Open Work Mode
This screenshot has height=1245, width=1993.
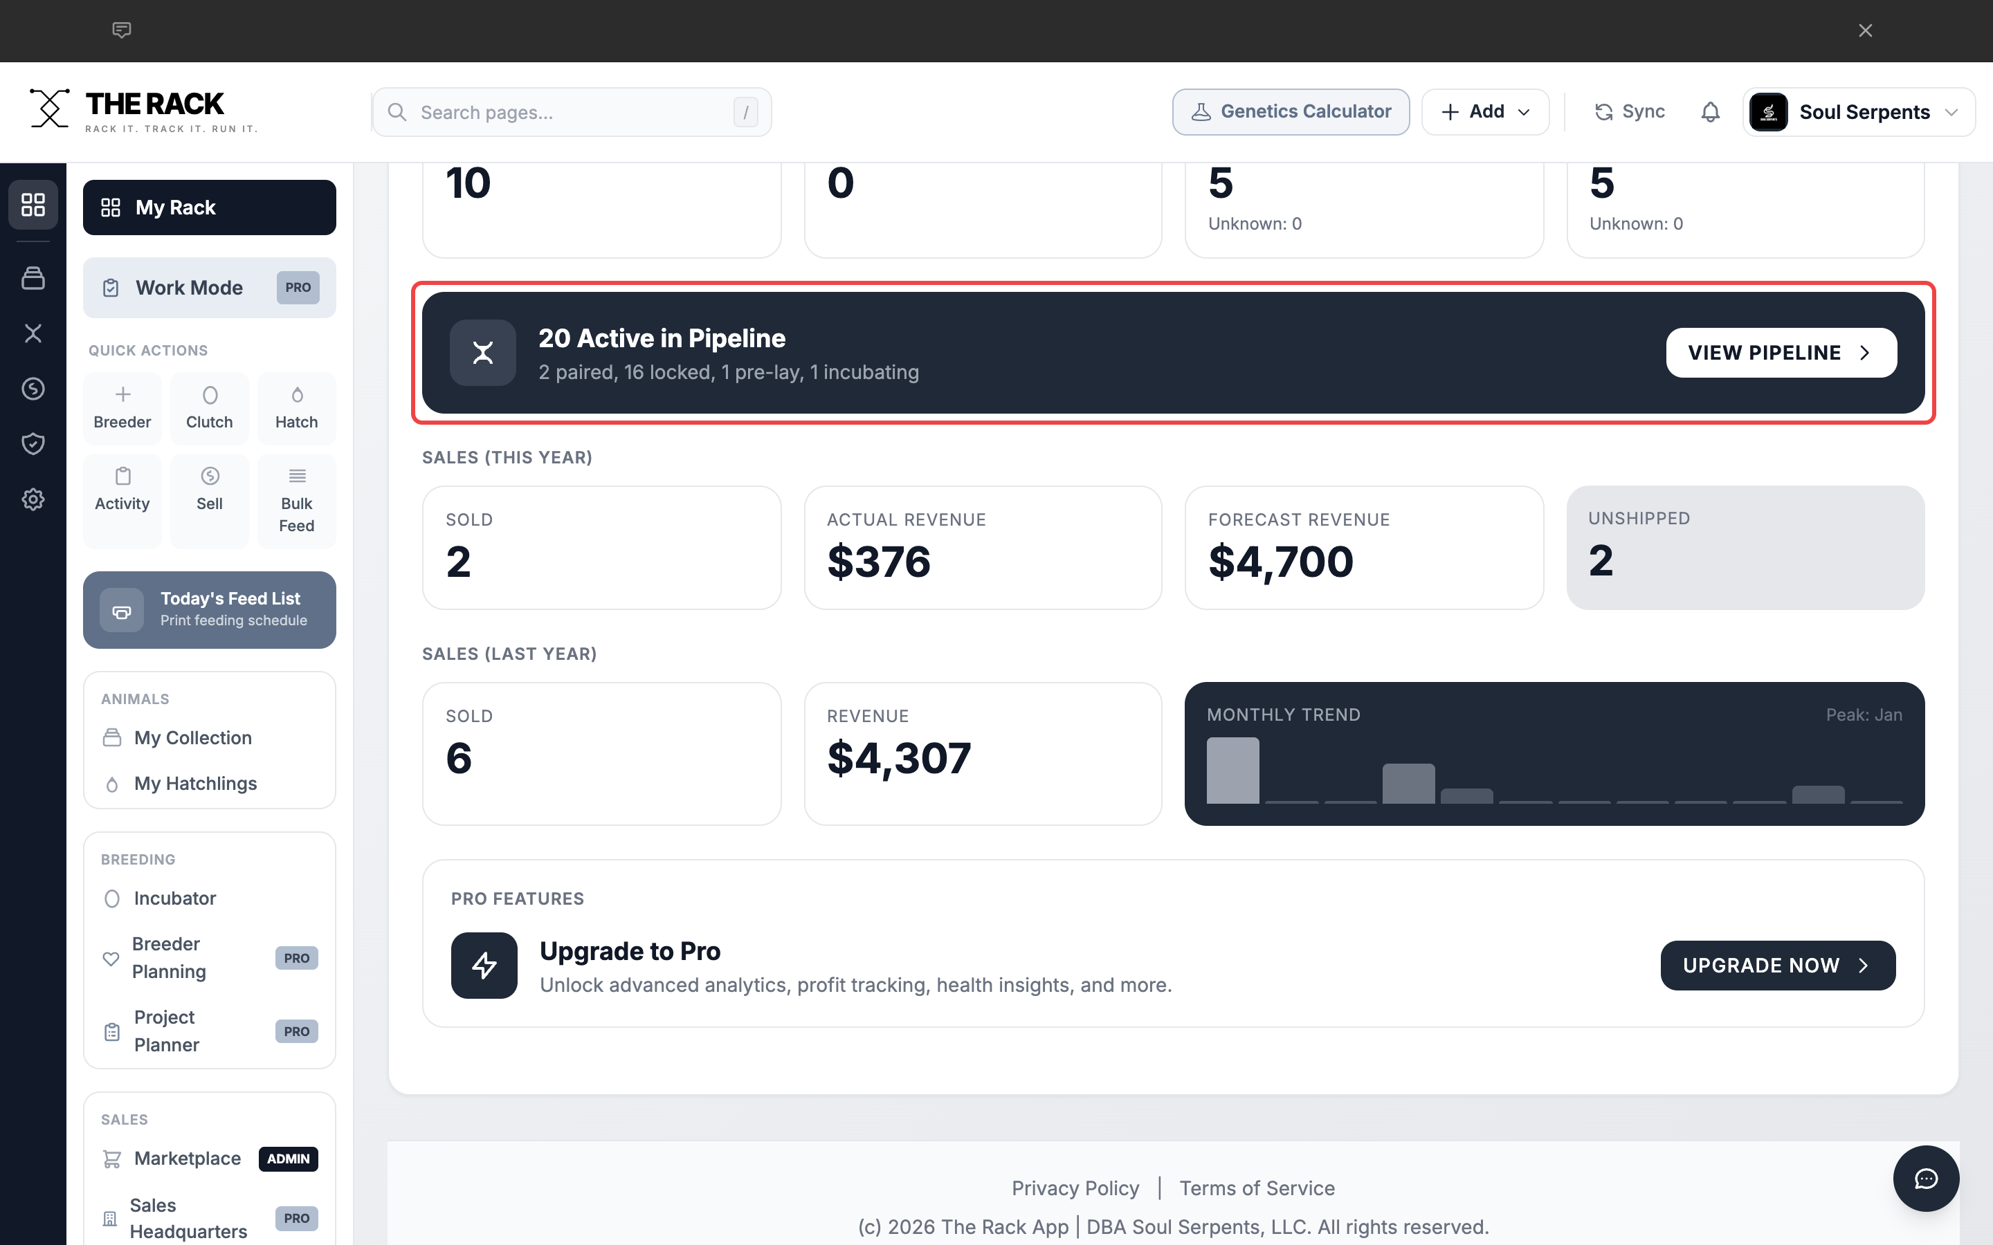tap(209, 287)
